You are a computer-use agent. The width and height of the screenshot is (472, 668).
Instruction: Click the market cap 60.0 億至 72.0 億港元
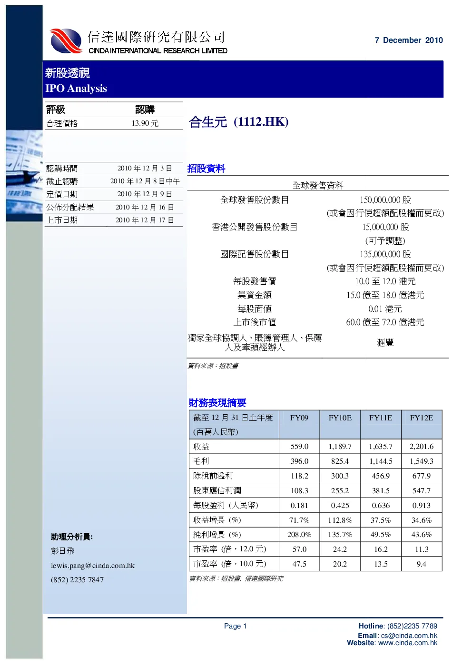[385, 322]
